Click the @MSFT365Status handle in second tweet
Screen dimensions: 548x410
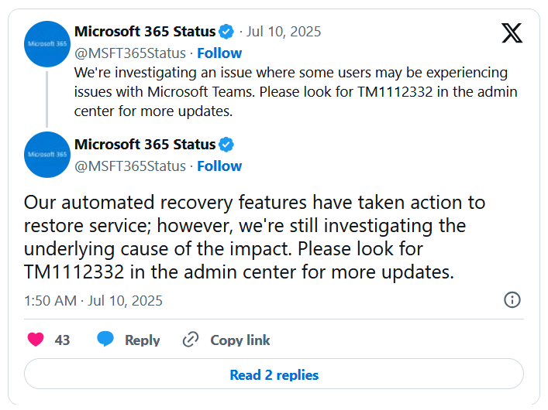130,166
